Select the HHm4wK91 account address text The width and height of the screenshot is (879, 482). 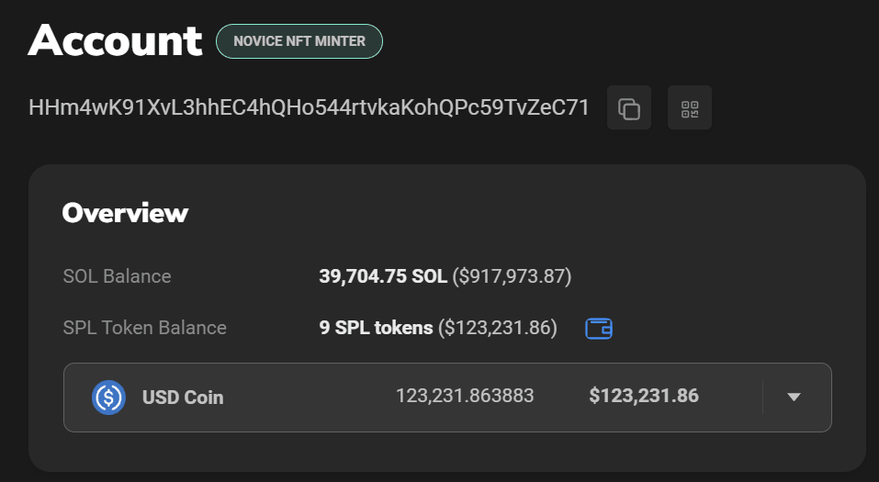coord(309,107)
